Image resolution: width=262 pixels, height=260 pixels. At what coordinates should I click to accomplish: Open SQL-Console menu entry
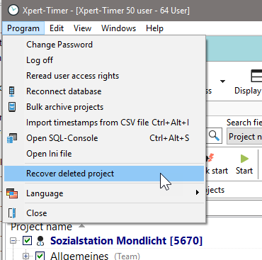pyautogui.click(x=104, y=138)
